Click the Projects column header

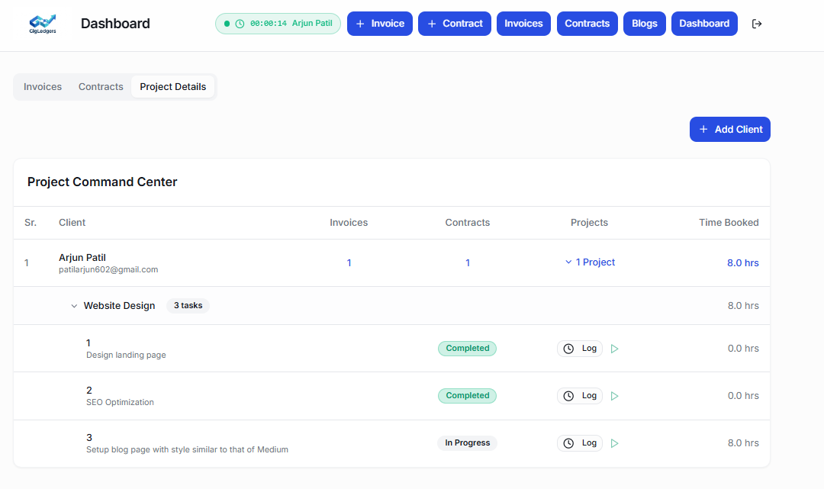(x=589, y=223)
